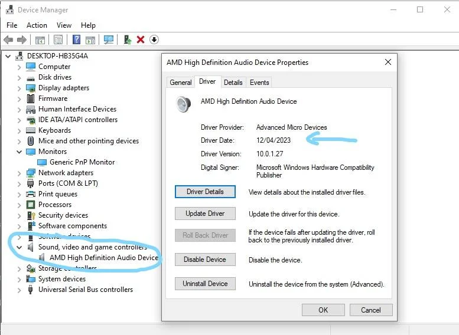Click the red X Uninstall device icon
459x335 pixels.
tap(141, 40)
